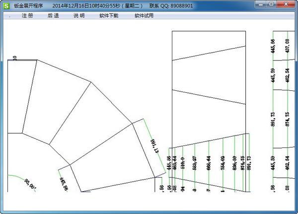The image size is (298, 214).
Task: Click the 754.09 dimension label
Action: pyautogui.click(x=223, y=162)
